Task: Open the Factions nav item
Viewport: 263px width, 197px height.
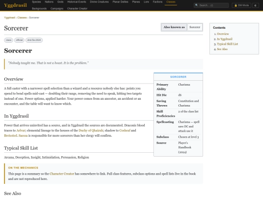Action: [x=157, y=2]
